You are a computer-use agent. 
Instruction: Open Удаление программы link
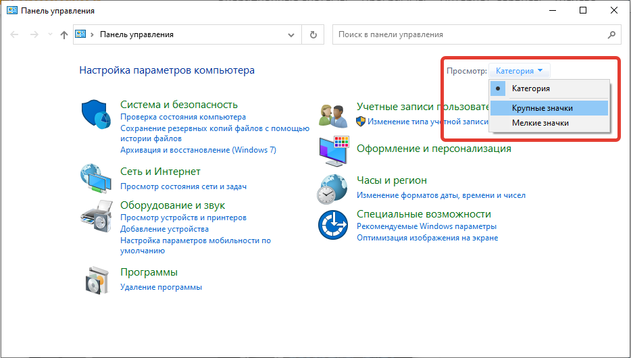tap(161, 287)
